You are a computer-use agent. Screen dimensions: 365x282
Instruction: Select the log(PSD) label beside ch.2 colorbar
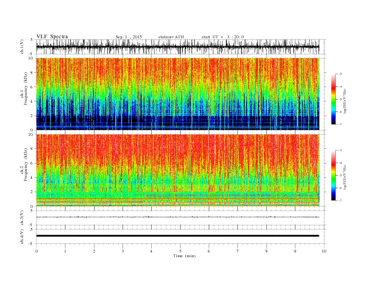tap(345, 176)
